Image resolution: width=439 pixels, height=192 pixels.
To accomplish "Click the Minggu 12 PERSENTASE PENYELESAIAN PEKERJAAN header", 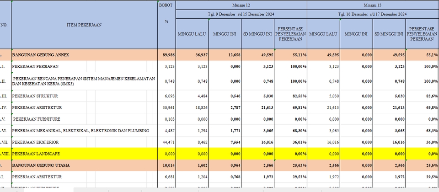I will tap(290, 34).
